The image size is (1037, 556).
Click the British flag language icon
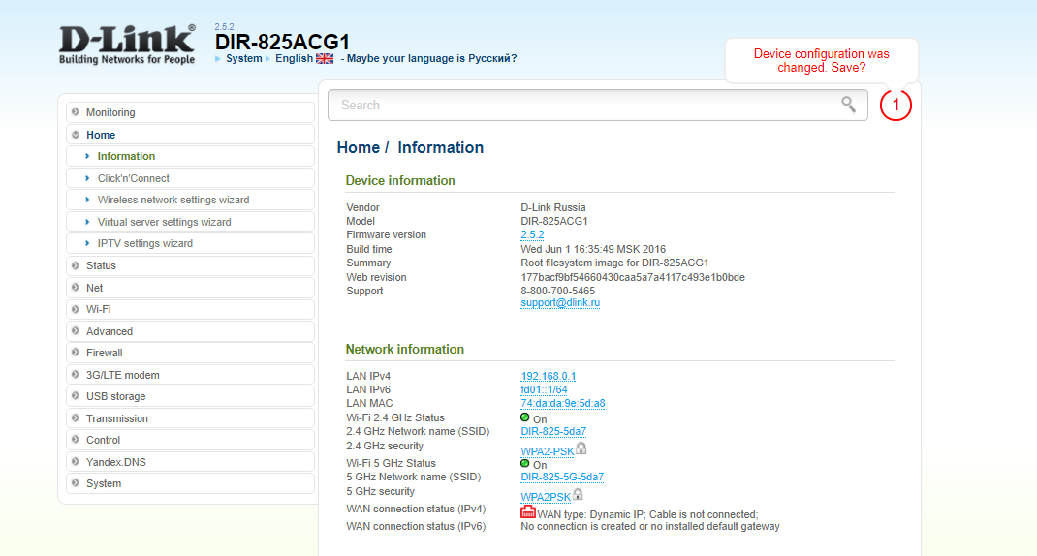[x=324, y=58]
